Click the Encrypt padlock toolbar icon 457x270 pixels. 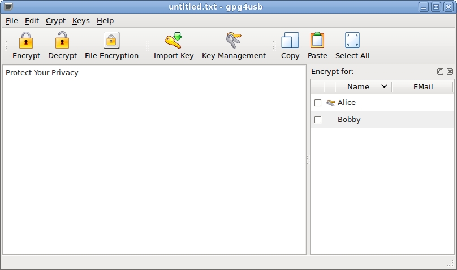pos(26,40)
